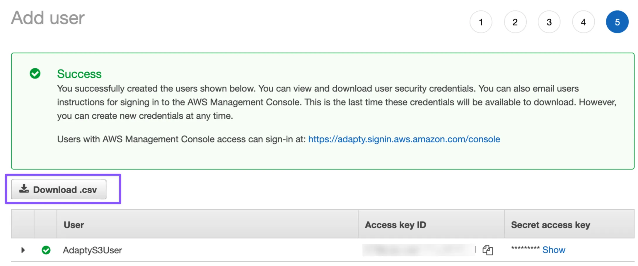Viewport: 638px width, 266px height.
Task: Open the AWS console sign-in URL
Action: (404, 139)
